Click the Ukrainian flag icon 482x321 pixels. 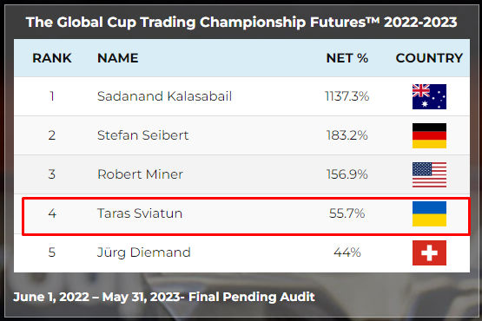(429, 213)
